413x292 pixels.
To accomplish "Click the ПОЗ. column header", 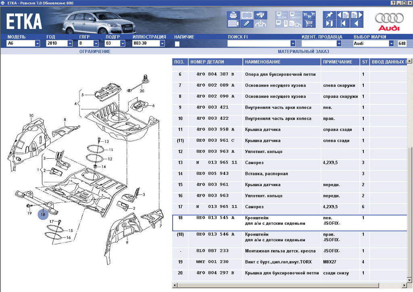I will click(x=180, y=62).
